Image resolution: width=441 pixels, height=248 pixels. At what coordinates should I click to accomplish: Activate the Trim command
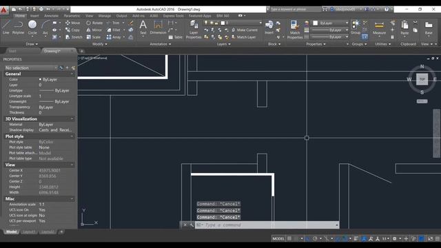113,23
